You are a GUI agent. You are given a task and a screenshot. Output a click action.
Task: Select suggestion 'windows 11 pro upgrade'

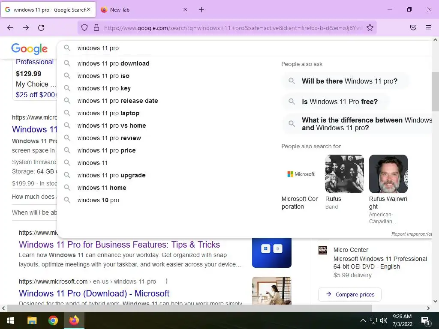click(111, 175)
